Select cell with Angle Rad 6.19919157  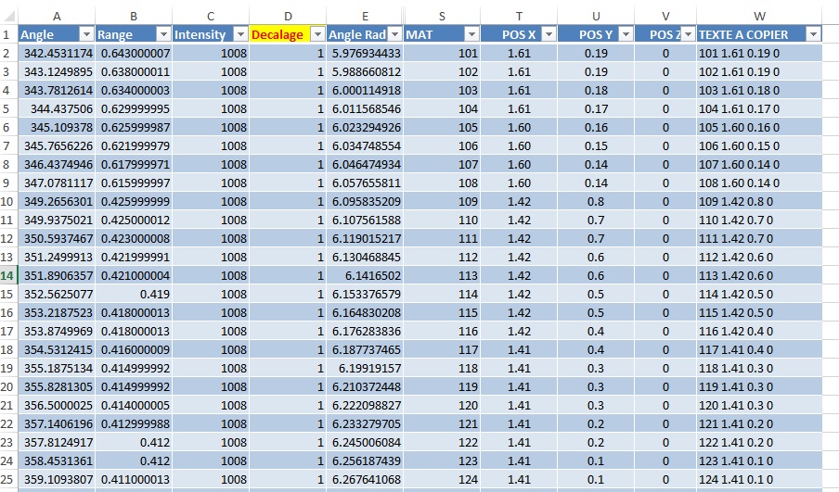(x=365, y=369)
